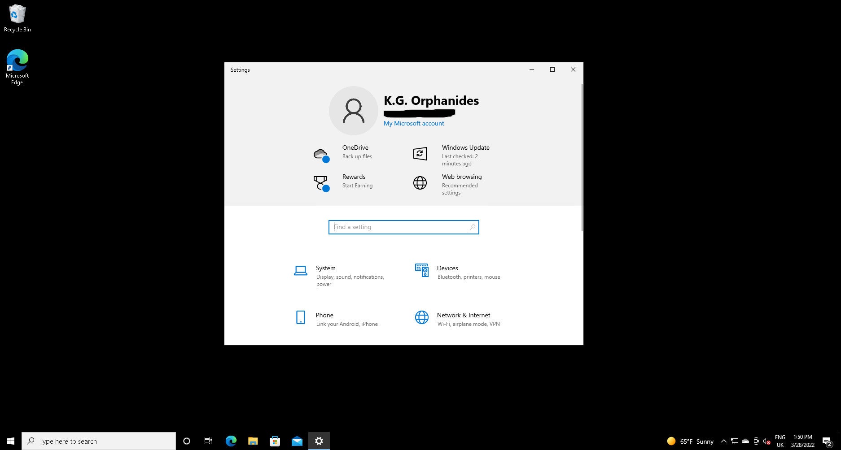This screenshot has height=450, width=841.
Task: Open Devices settings keyboard-speaker icon
Action: click(x=422, y=270)
